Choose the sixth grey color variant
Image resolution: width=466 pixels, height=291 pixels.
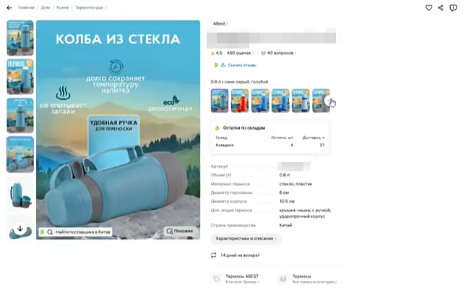(321, 101)
